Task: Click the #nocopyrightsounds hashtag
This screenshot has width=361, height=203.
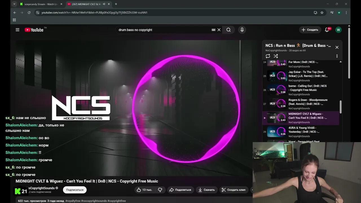Action: click(x=94, y=201)
